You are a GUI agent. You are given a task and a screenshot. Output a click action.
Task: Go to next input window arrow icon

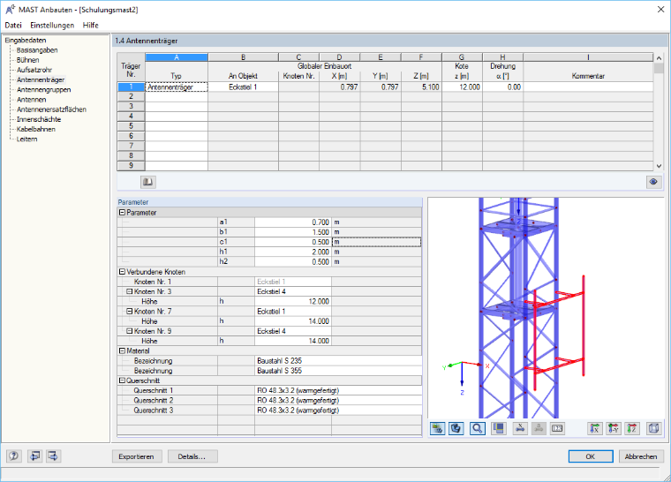53,456
